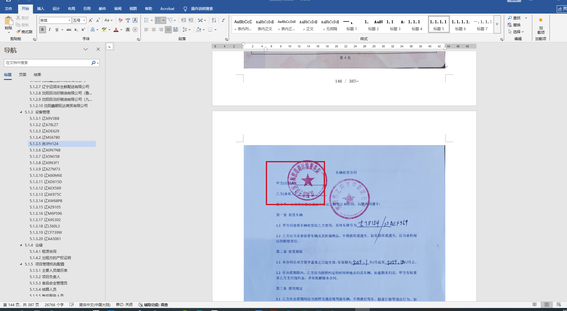Toggle Bold formatting
The width and height of the screenshot is (567, 311).
42,30
